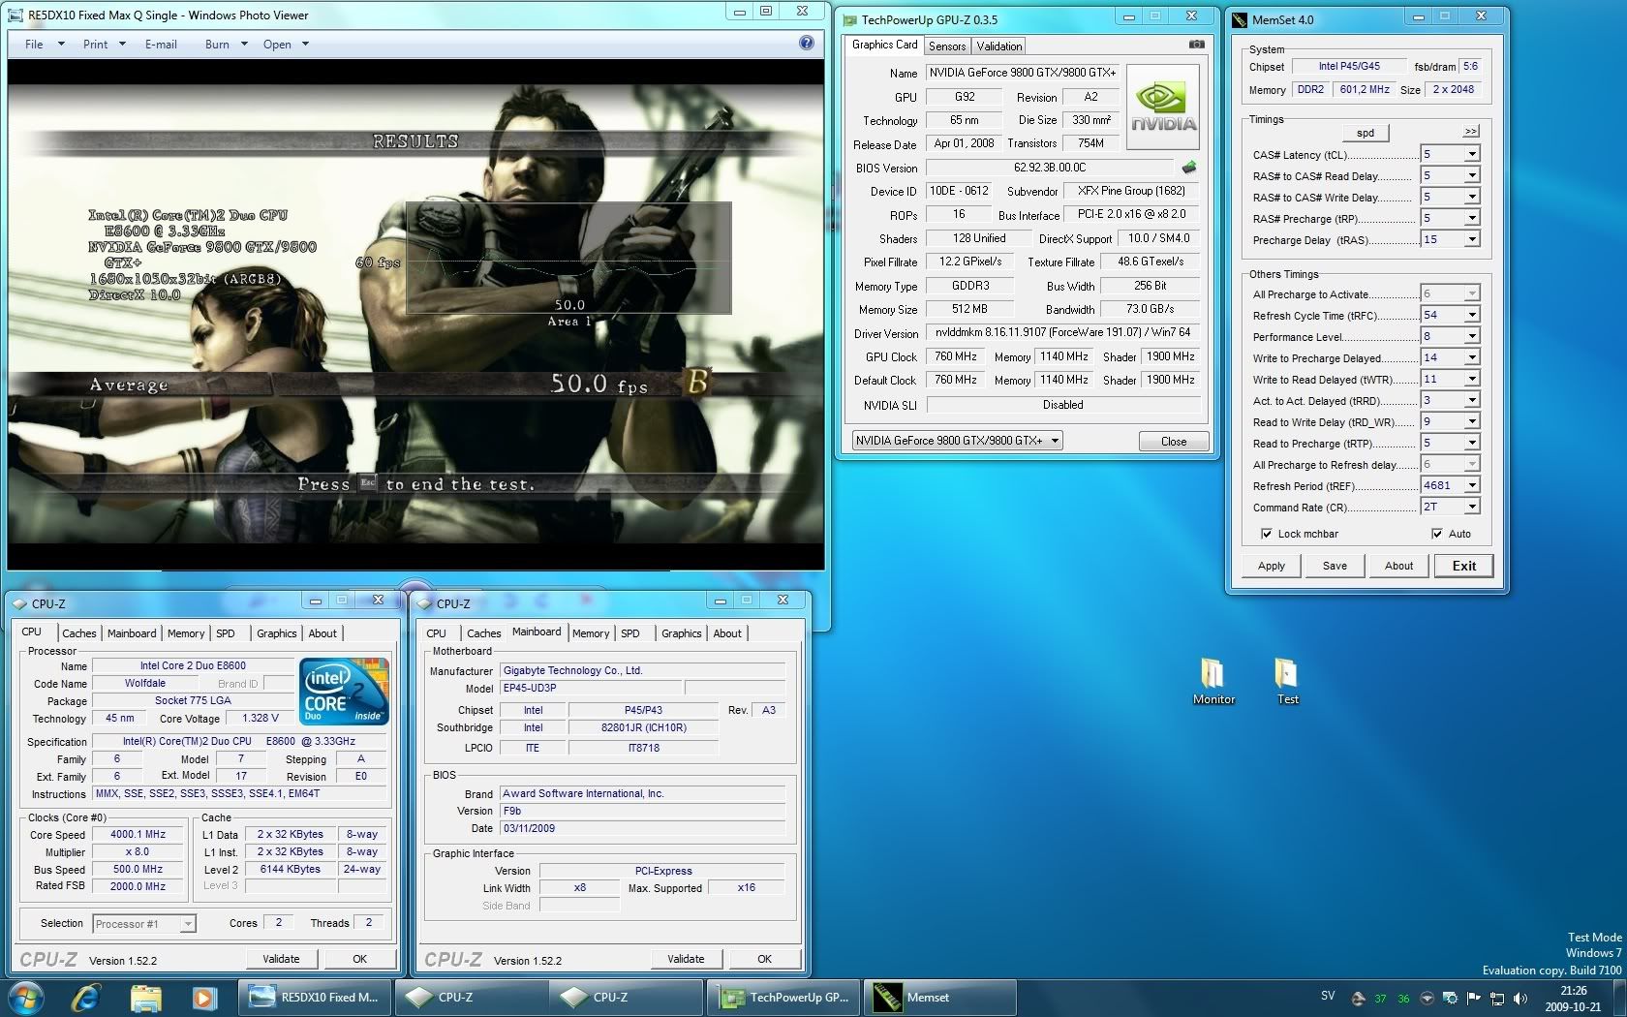Expand Precharge Delay (tRAS) dropdown
The width and height of the screenshot is (1627, 1017).
1472,239
